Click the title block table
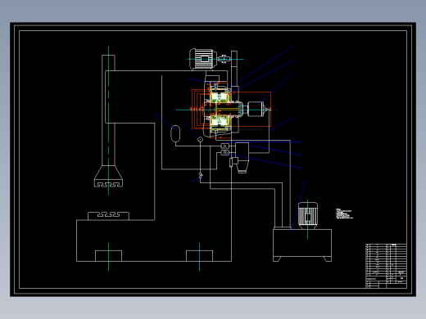This screenshot has height=319, width=426. (386, 266)
